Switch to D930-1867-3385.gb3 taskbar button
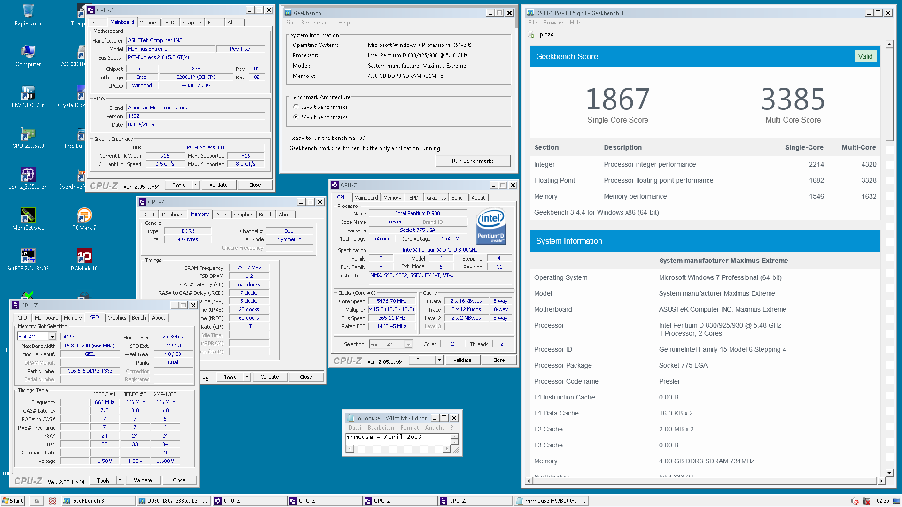 173,501
